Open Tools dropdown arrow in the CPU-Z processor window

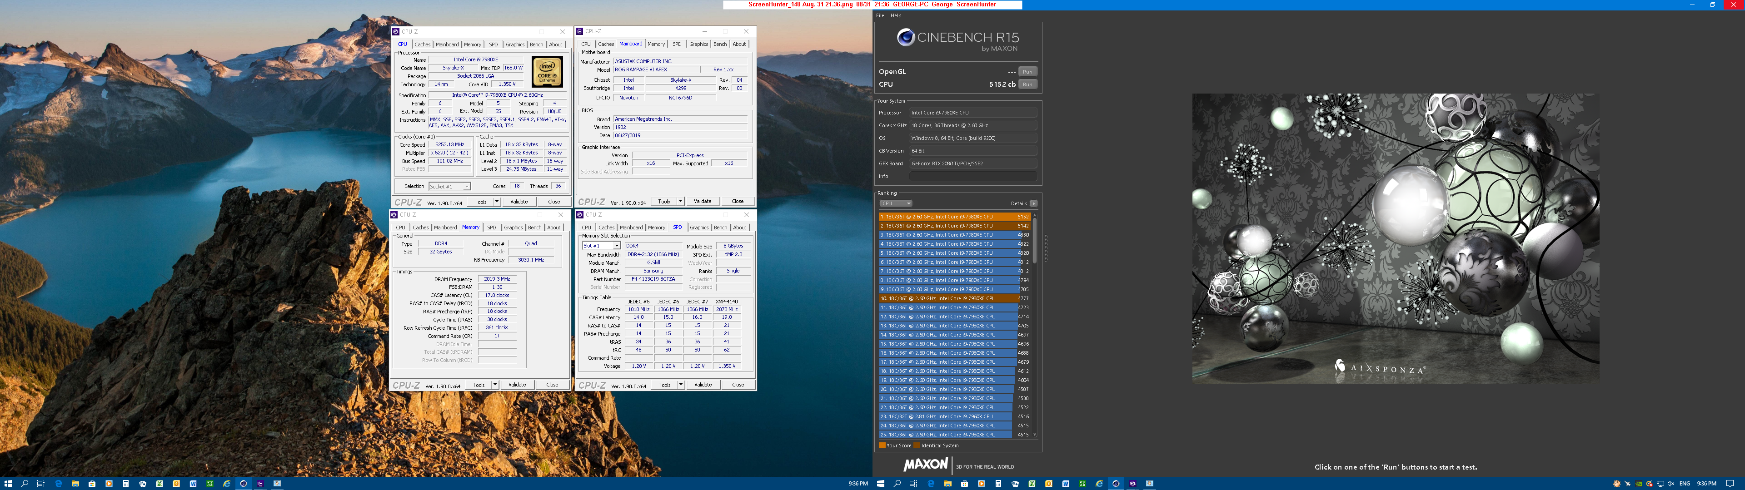coord(497,202)
